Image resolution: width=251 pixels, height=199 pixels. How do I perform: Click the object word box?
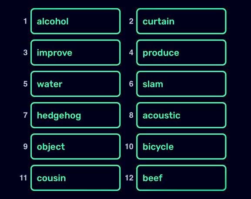(75, 146)
